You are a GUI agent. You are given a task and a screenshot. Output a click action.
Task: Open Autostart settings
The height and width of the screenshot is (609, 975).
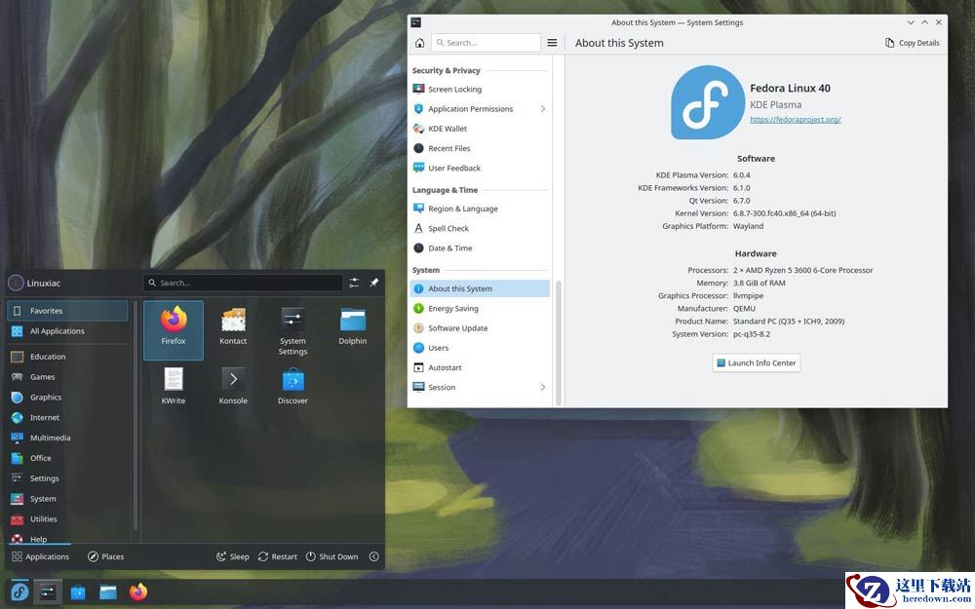click(x=480, y=368)
